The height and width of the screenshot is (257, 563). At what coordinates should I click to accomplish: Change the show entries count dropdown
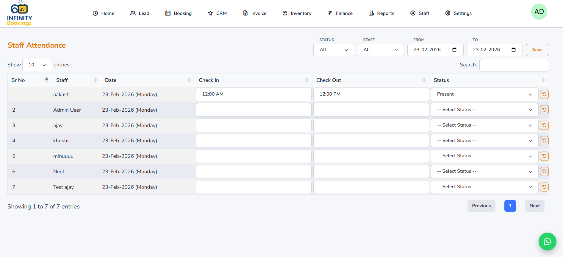click(x=37, y=65)
